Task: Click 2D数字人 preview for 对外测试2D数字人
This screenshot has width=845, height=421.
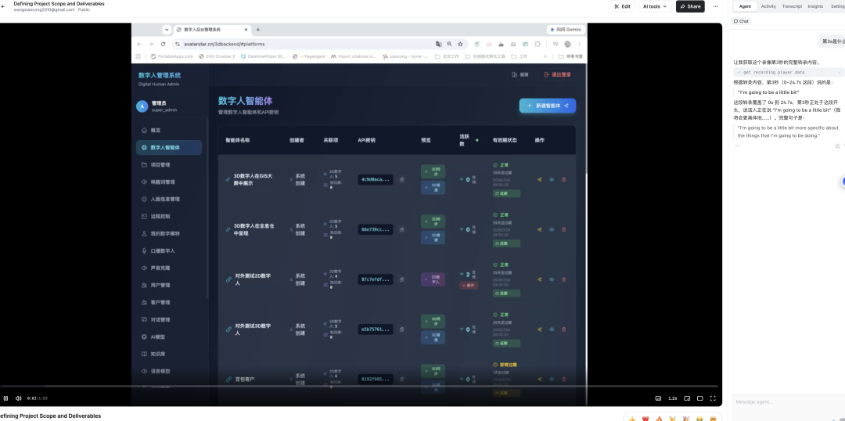Action: tap(433, 279)
